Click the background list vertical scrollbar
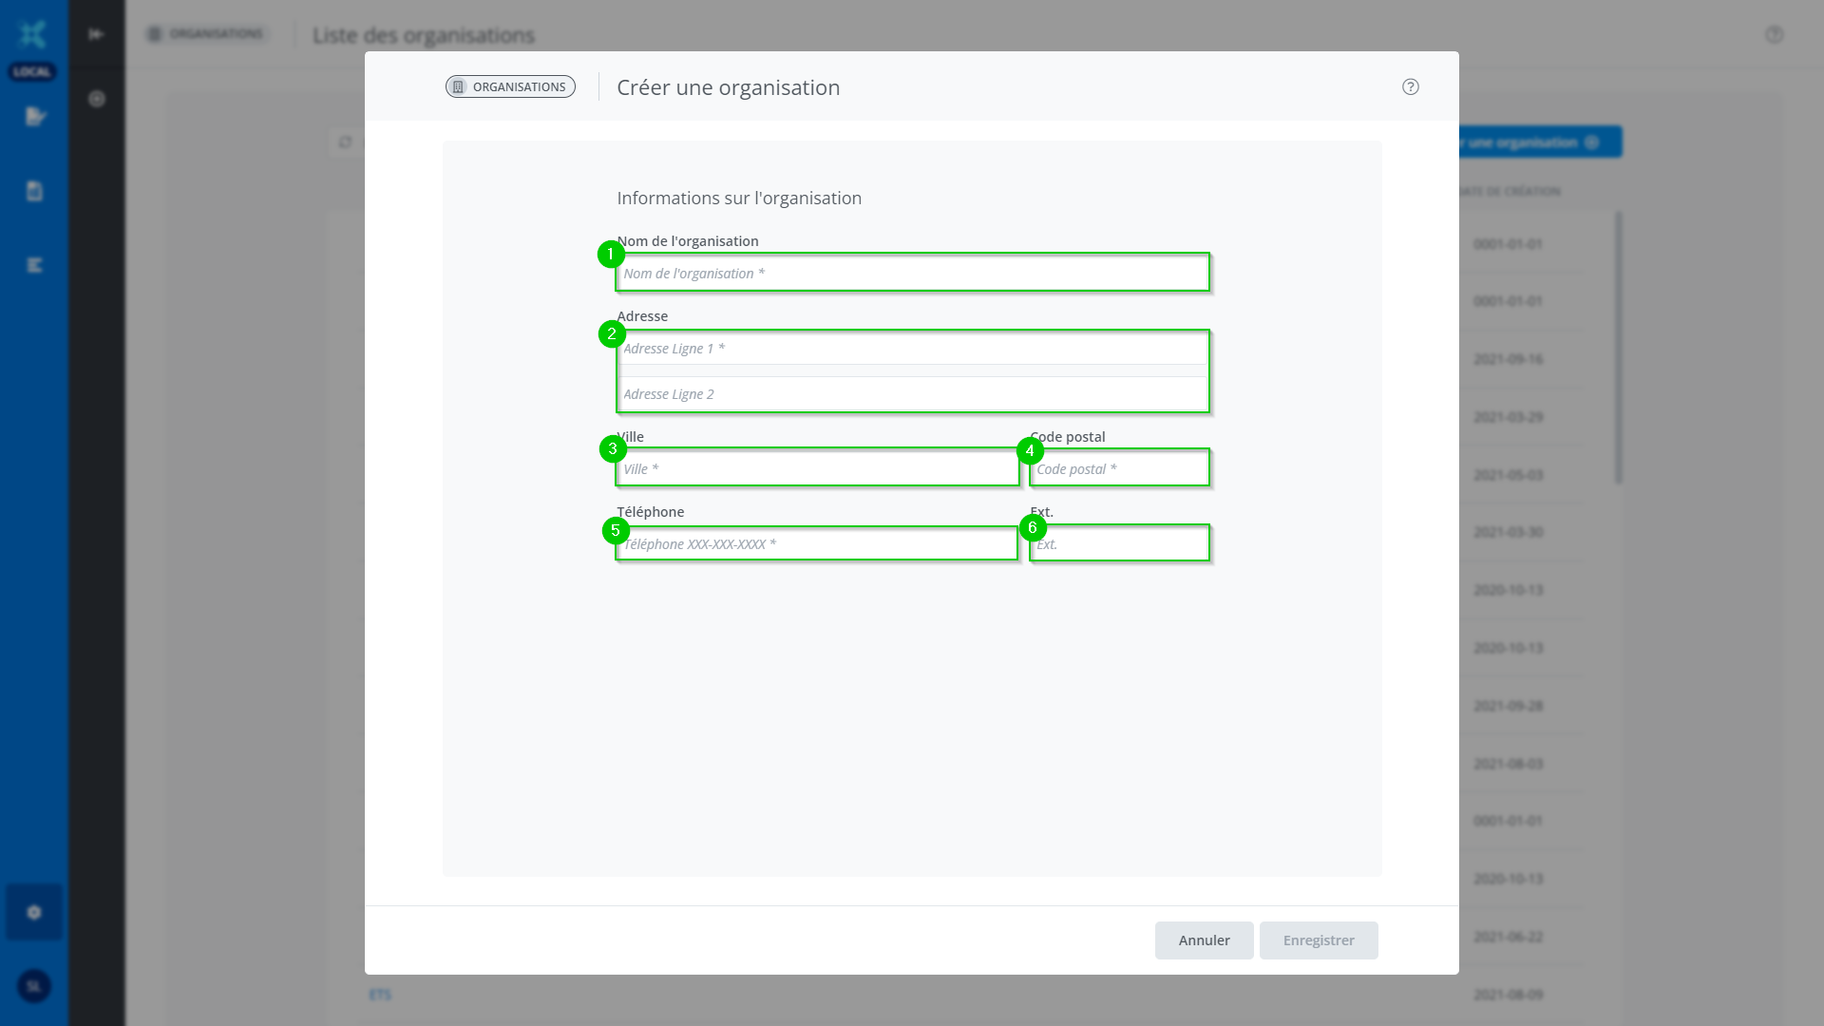 [x=1618, y=347]
